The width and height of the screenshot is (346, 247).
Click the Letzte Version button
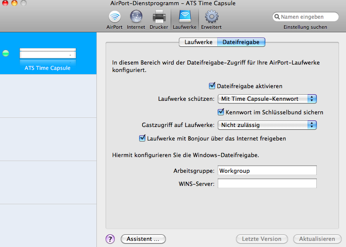pos(262,239)
